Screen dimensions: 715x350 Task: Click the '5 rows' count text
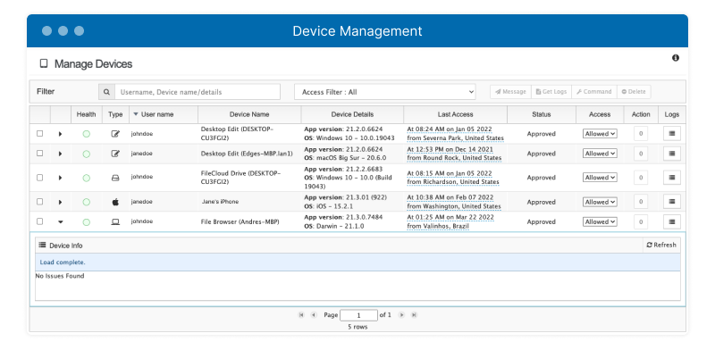(x=357, y=327)
